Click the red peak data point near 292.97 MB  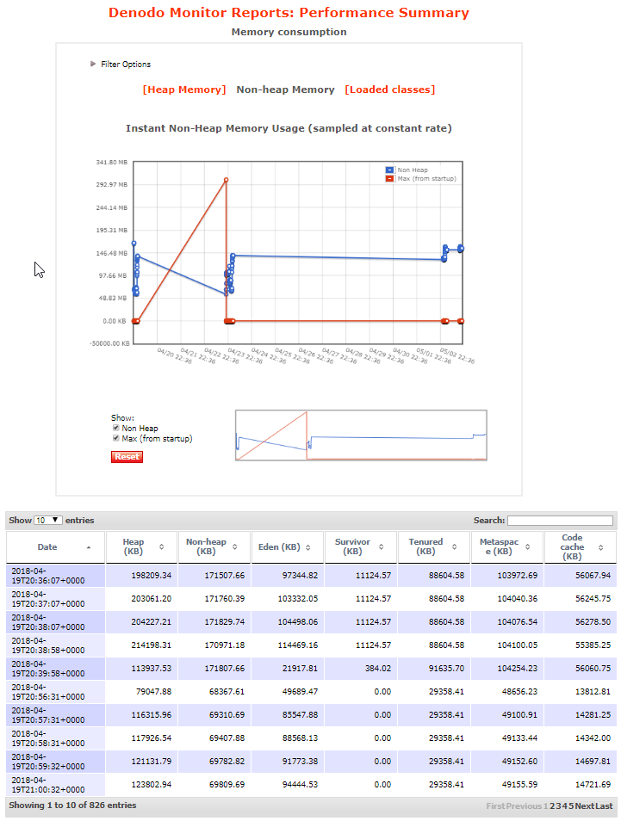pos(226,180)
